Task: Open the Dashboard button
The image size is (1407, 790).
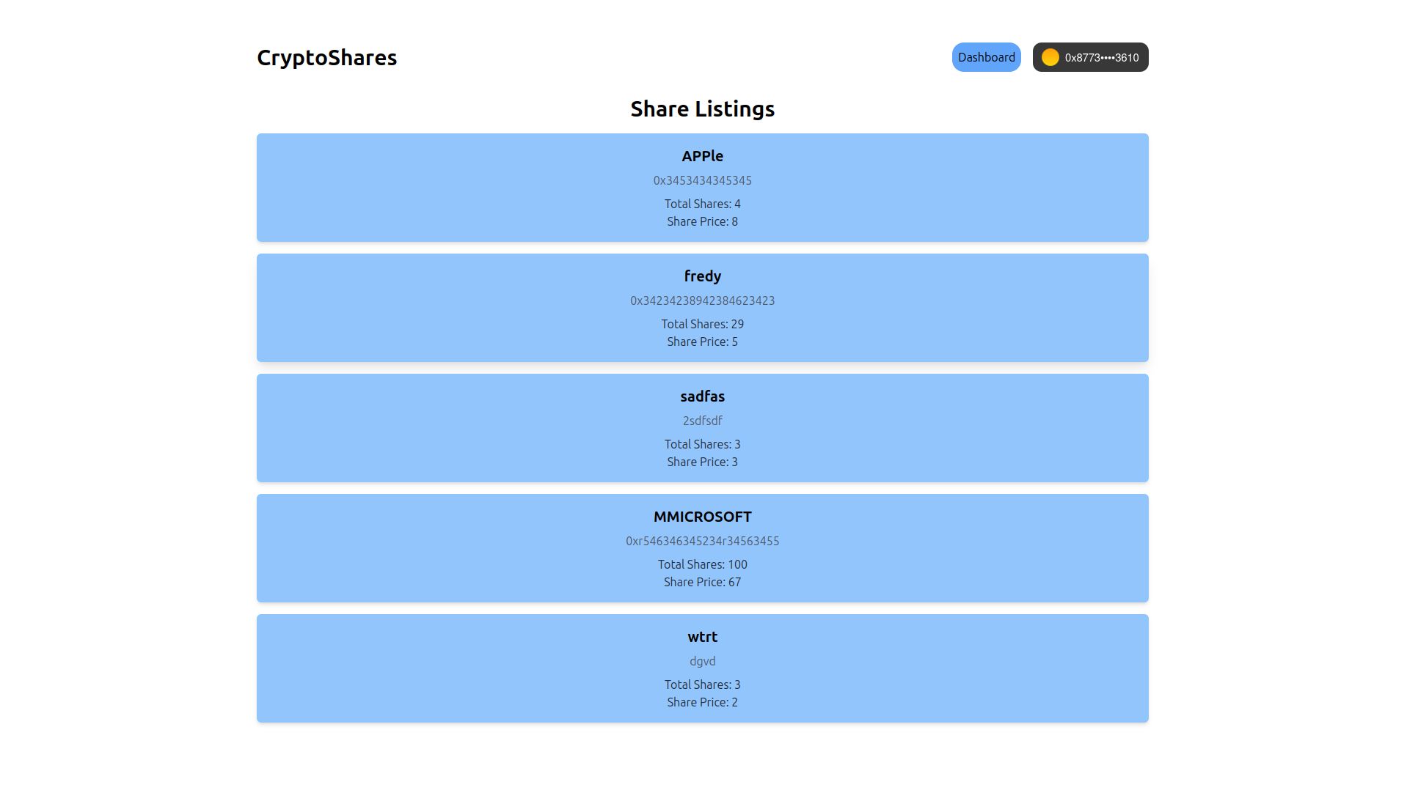Action: [x=986, y=57]
